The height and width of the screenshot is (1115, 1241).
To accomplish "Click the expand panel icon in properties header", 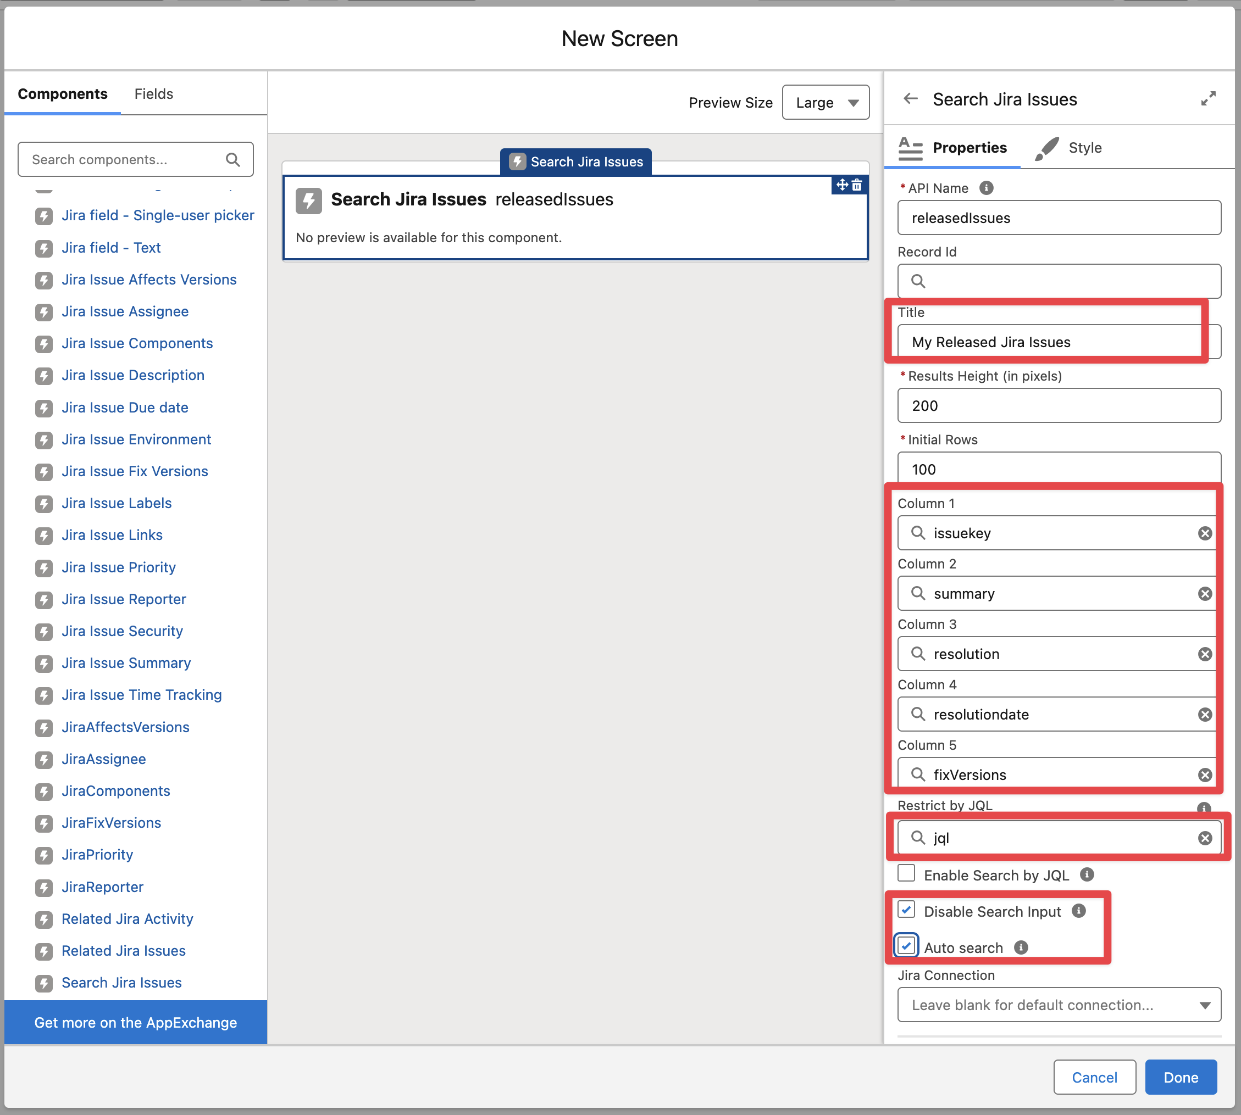I will 1208,99.
